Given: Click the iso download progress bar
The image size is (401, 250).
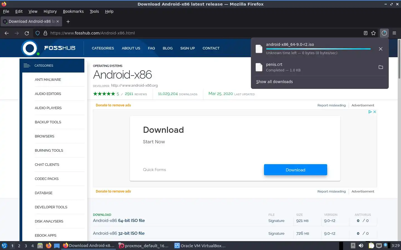Looking at the screenshot, I should tap(318, 49).
